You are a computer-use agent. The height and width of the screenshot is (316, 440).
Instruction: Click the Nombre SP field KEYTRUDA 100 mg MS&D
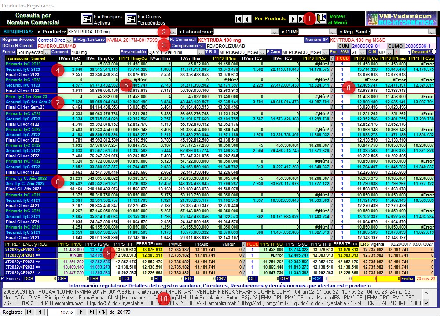(x=383, y=40)
